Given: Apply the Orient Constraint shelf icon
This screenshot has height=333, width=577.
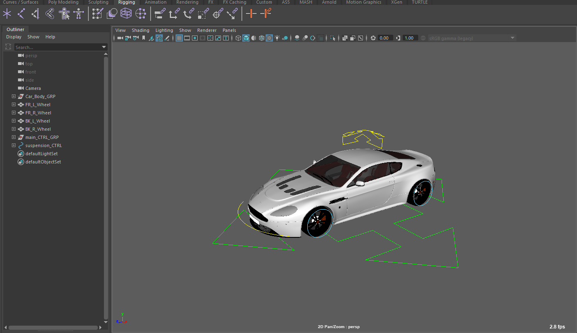Looking at the screenshot, I should point(189,14).
